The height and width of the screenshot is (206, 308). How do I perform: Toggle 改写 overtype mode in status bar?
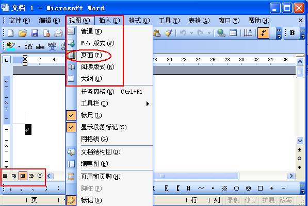click(286, 200)
